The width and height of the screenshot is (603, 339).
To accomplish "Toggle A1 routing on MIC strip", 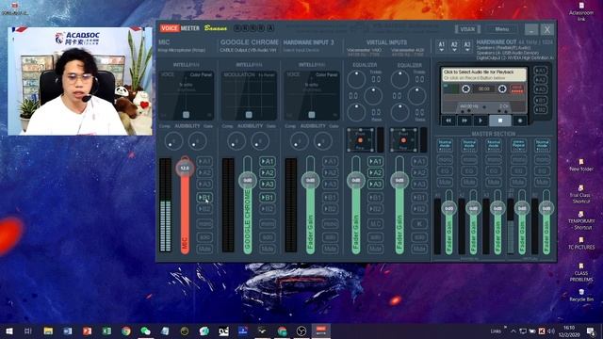I will tap(204, 161).
